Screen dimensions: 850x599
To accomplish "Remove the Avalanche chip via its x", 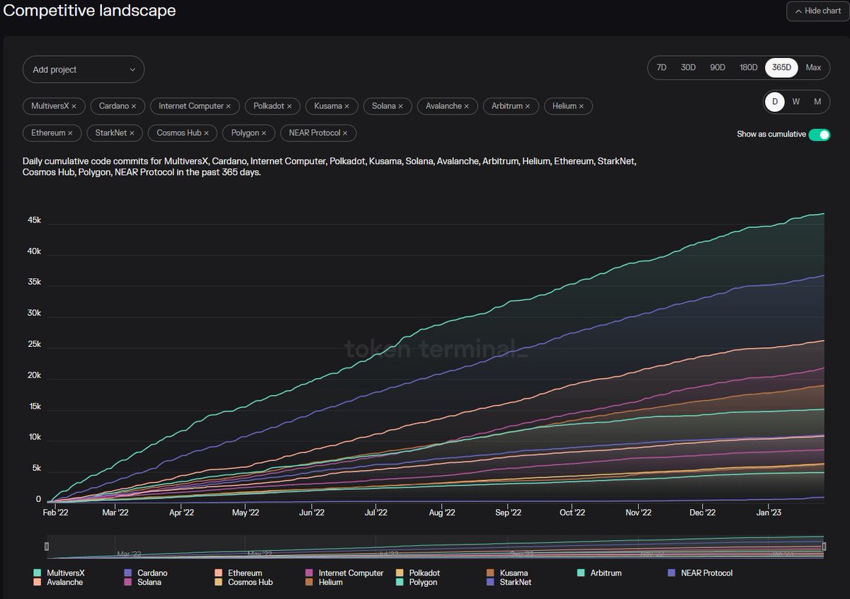I will (x=466, y=106).
